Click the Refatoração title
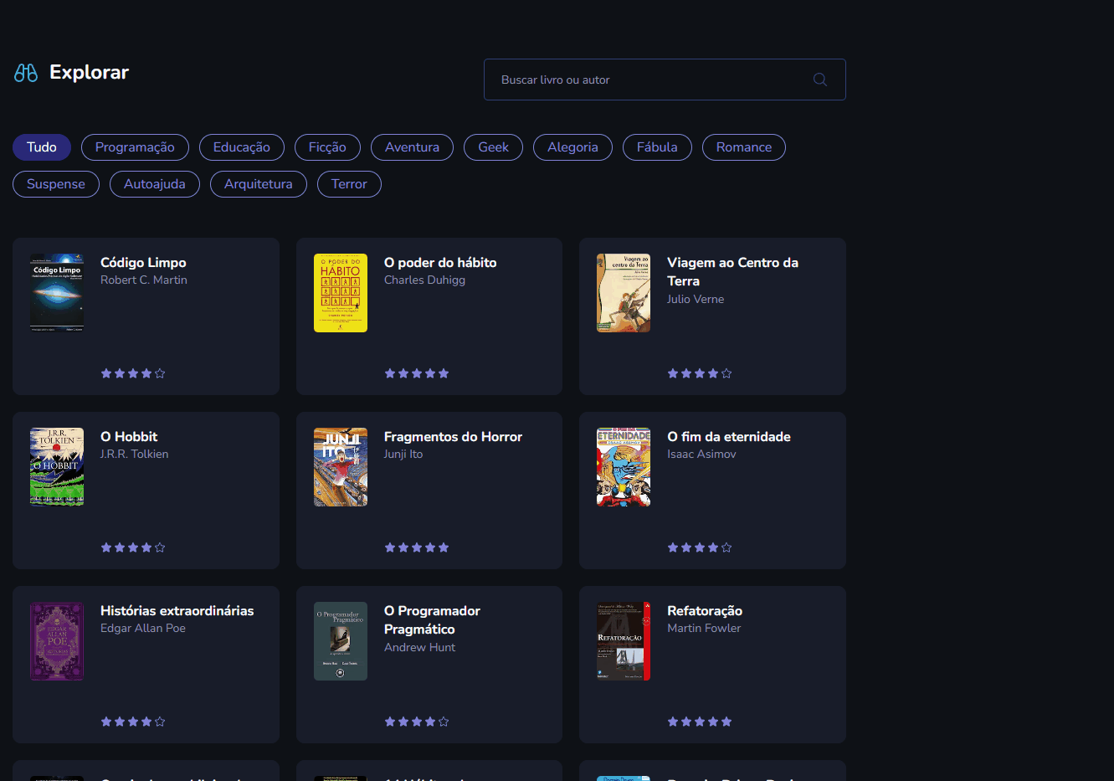 (x=705, y=611)
